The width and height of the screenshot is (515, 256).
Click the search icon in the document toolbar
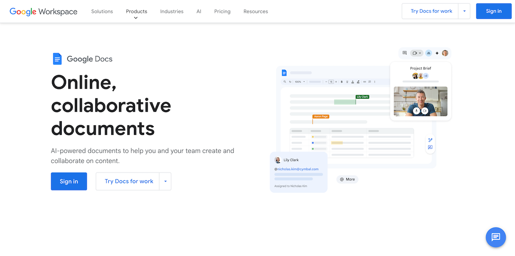285,82
